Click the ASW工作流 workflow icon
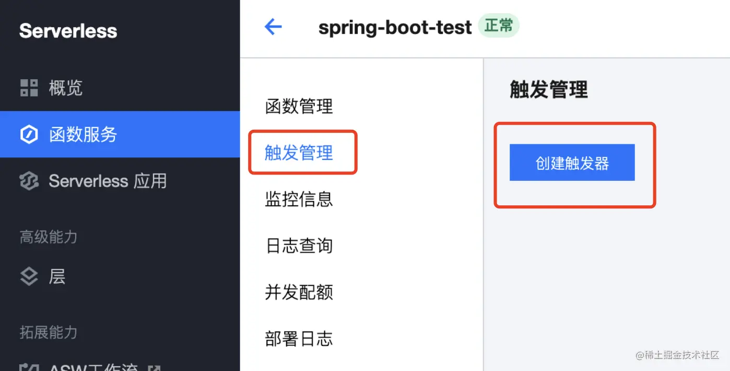The width and height of the screenshot is (730, 371). 29,367
